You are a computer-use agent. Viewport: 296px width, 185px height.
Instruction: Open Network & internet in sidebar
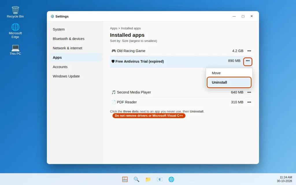(x=75, y=48)
